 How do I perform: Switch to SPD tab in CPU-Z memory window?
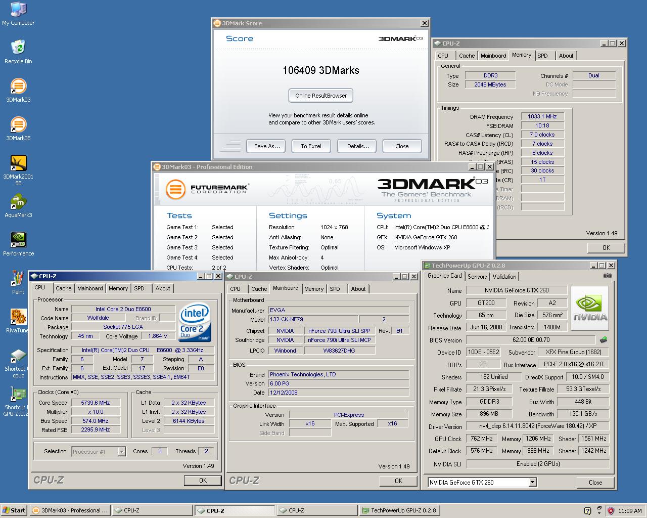click(542, 56)
